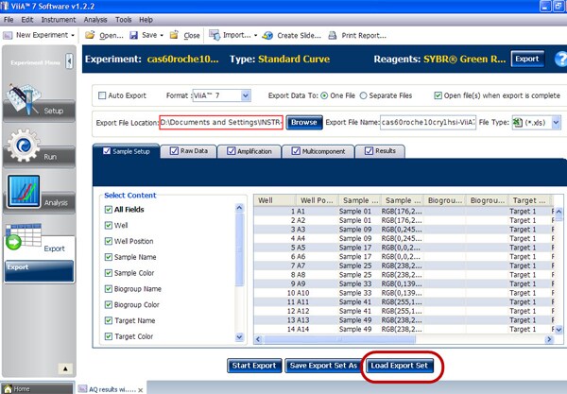Image resolution: width=567 pixels, height=394 pixels.
Task: Click the Export item under Export sidebar
Action: tap(39, 271)
